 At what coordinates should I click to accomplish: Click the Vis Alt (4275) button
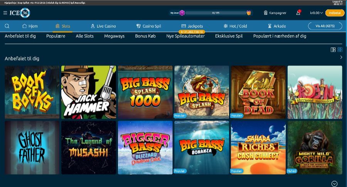[325, 26]
